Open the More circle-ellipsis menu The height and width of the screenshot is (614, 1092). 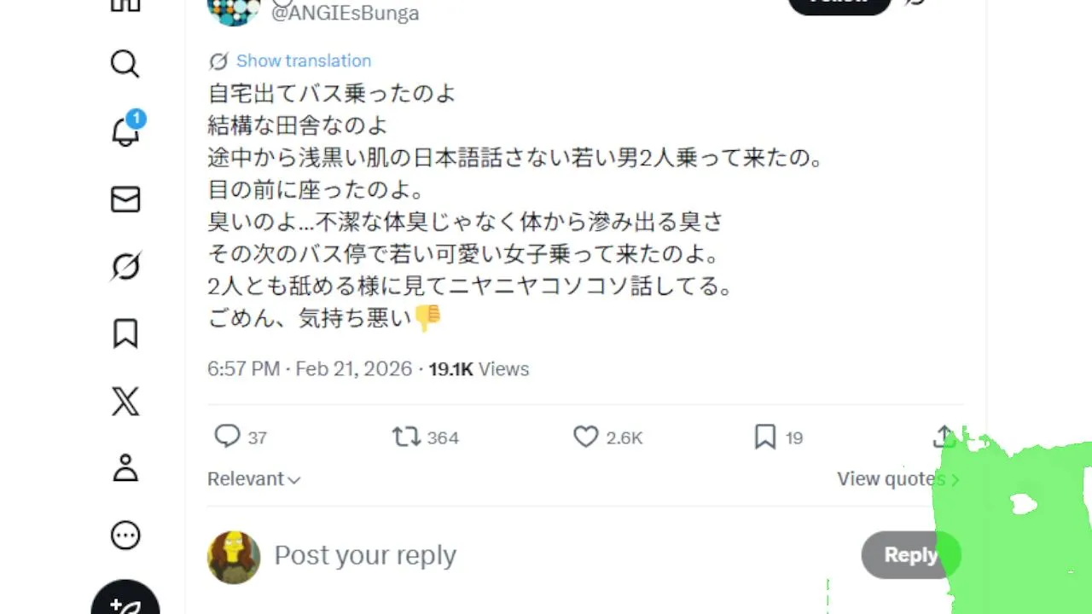[x=125, y=536]
